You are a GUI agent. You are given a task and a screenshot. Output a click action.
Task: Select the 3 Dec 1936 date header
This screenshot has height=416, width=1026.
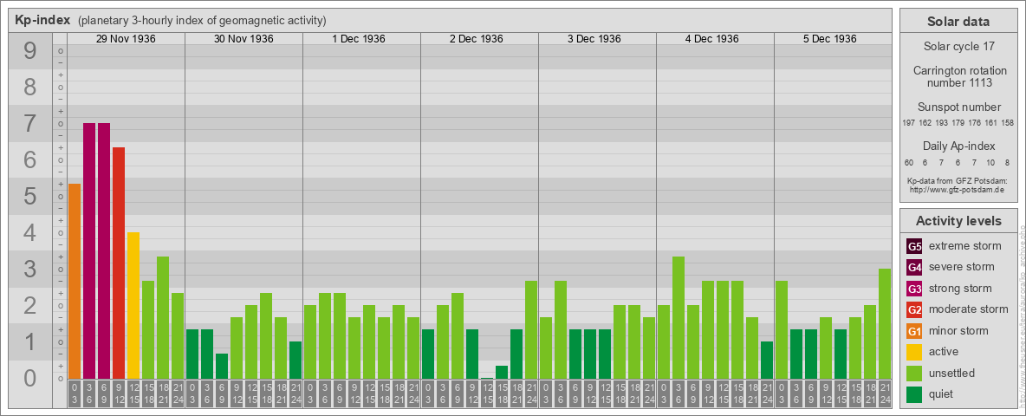click(x=597, y=39)
